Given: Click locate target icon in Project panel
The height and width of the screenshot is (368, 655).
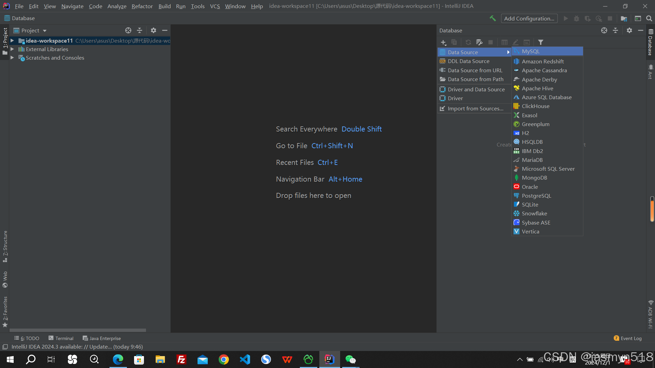Looking at the screenshot, I should [x=128, y=30].
